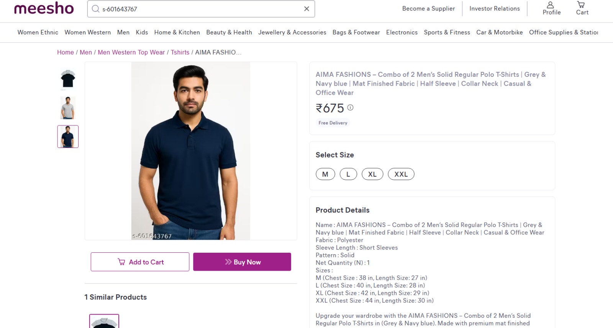Screen dimensions: 613x328
Task: Select size M
Action: click(325, 174)
